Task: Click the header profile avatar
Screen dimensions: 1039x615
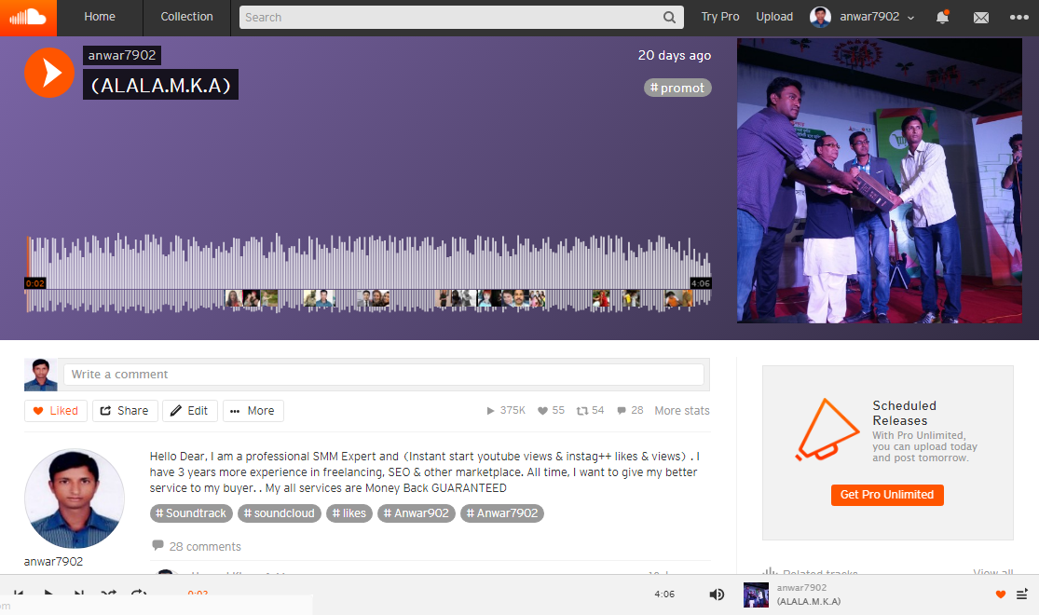Action: click(820, 17)
